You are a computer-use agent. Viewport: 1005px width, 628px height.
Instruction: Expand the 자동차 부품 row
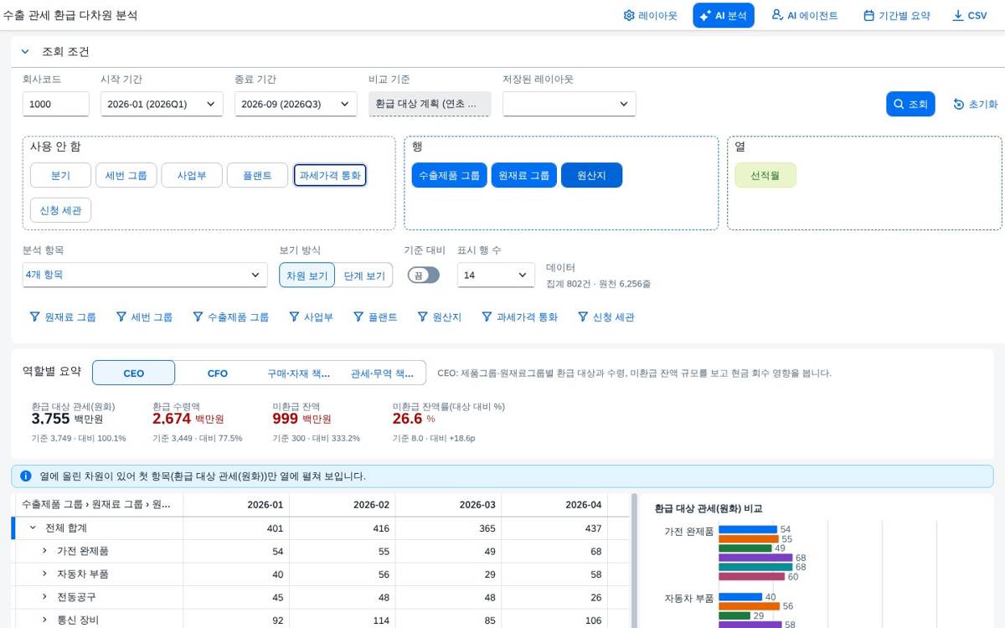[44, 574]
